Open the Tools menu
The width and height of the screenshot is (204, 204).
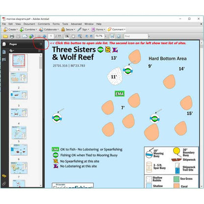pyautogui.click(x=65, y=24)
